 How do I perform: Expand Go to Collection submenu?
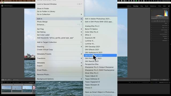point(60,14)
